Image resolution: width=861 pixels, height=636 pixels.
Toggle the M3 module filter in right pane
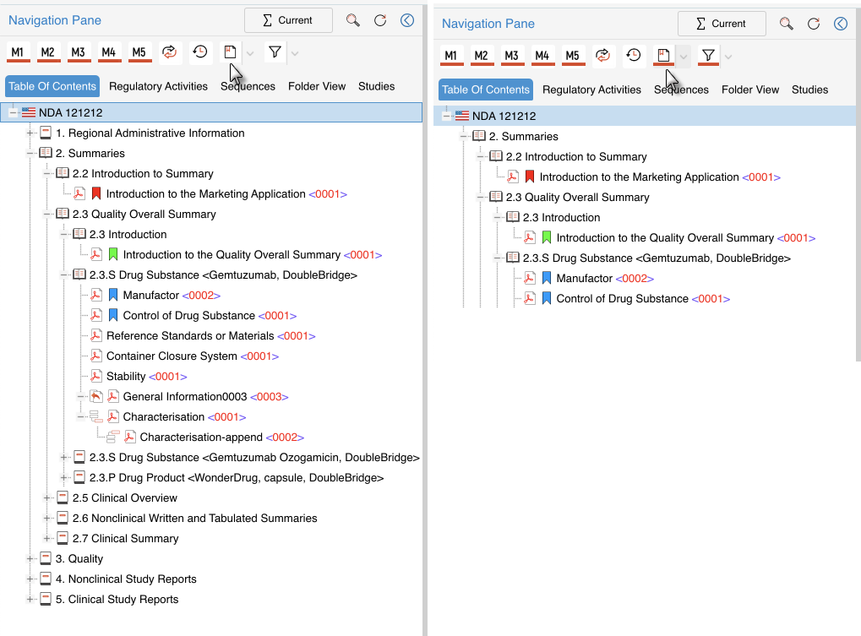[x=511, y=56]
